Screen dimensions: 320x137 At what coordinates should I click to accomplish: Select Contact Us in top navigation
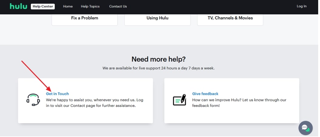point(118,6)
